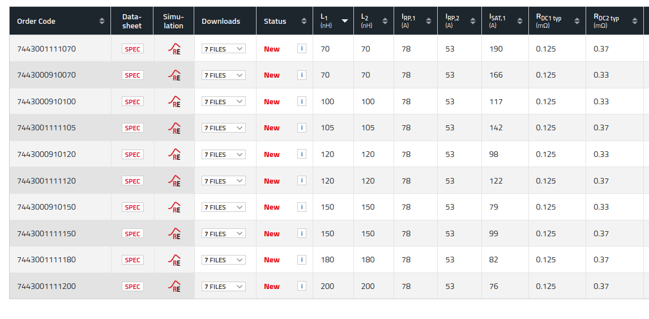The width and height of the screenshot is (649, 319).
Task: Sort RDC2 typ column arrows
Action: coord(634,21)
